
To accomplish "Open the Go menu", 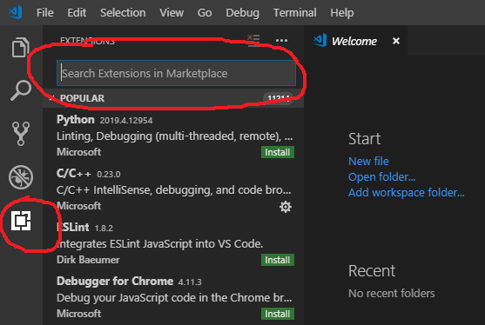I will pos(205,13).
